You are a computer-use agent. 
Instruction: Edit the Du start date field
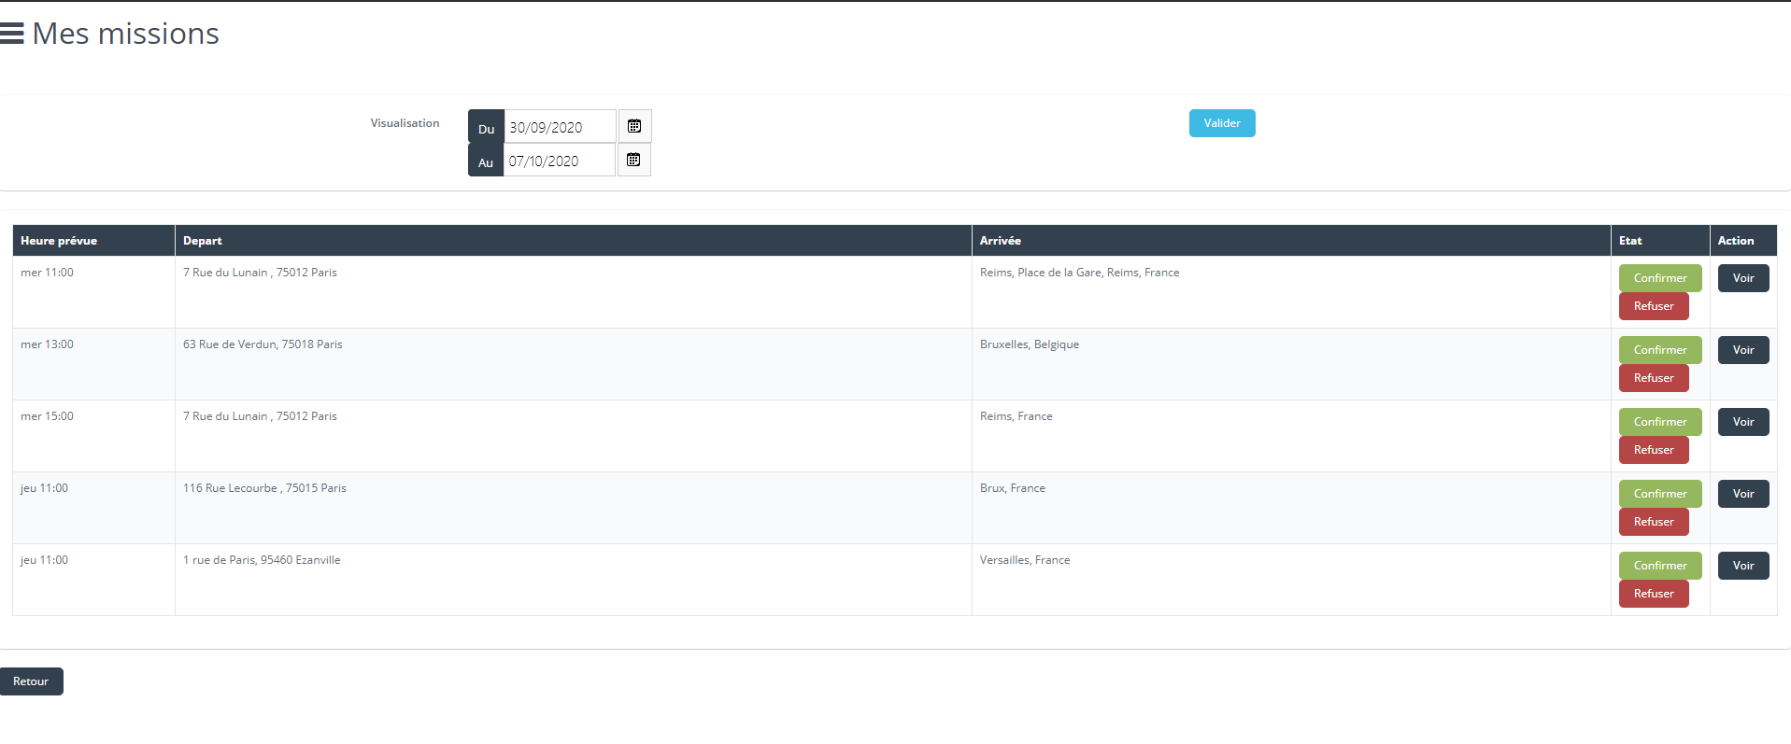(x=559, y=127)
